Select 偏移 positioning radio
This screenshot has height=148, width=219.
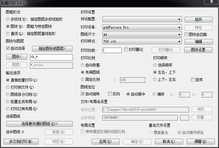tap(154, 94)
